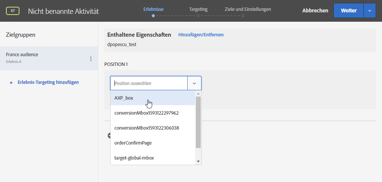This screenshot has width=382, height=182.
Task: Click the Abbrechen button
Action: (315, 11)
